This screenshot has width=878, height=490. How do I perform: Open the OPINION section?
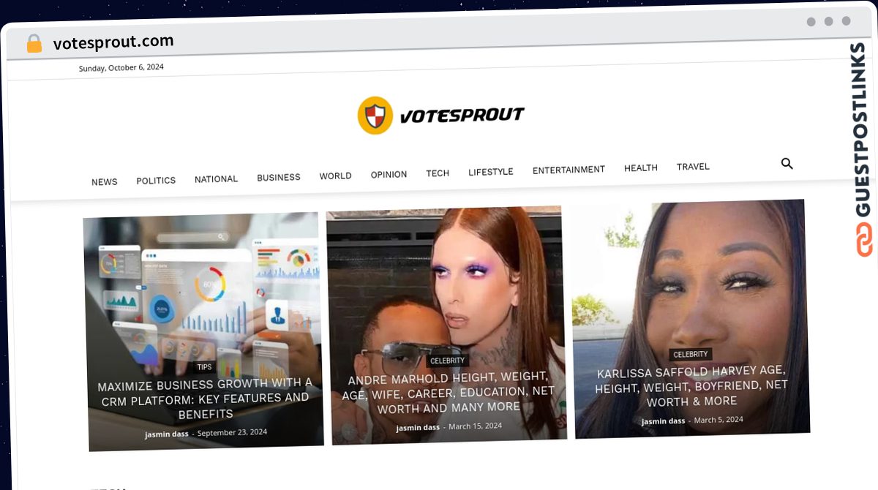[x=389, y=175]
